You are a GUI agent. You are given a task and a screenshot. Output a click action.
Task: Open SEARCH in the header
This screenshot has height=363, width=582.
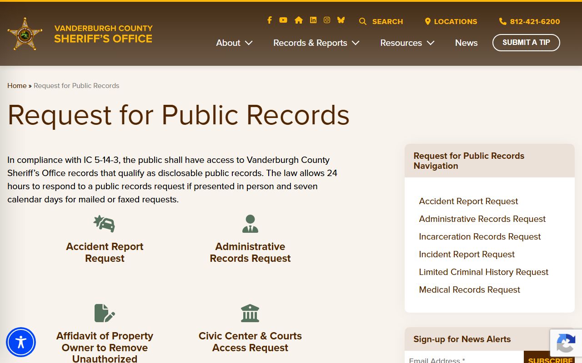click(x=387, y=21)
